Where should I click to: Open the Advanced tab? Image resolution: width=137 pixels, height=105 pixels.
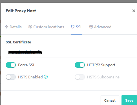click(x=100, y=27)
